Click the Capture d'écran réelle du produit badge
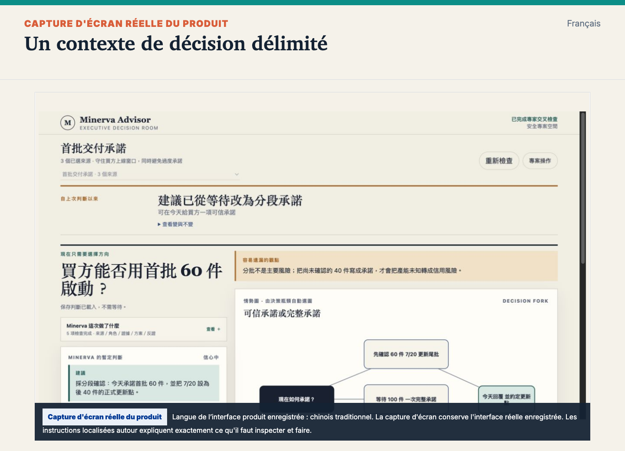The height and width of the screenshot is (451, 625). [x=105, y=417]
